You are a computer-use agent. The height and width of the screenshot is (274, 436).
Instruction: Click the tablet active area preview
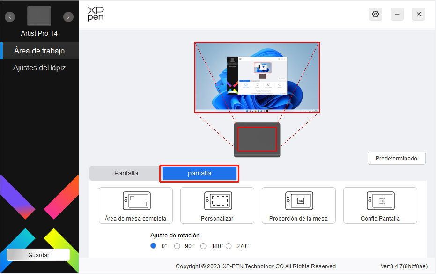coord(257,139)
